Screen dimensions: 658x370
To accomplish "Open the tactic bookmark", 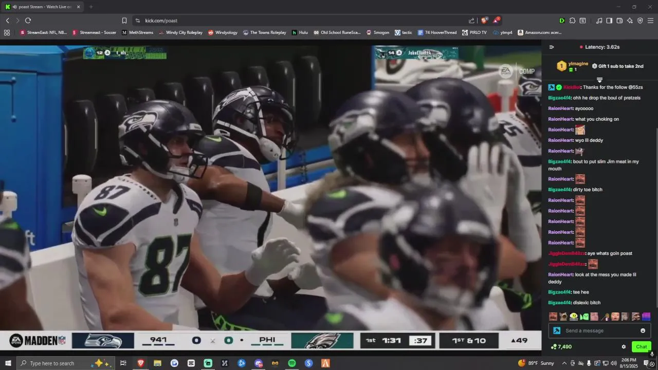I will 404,32.
